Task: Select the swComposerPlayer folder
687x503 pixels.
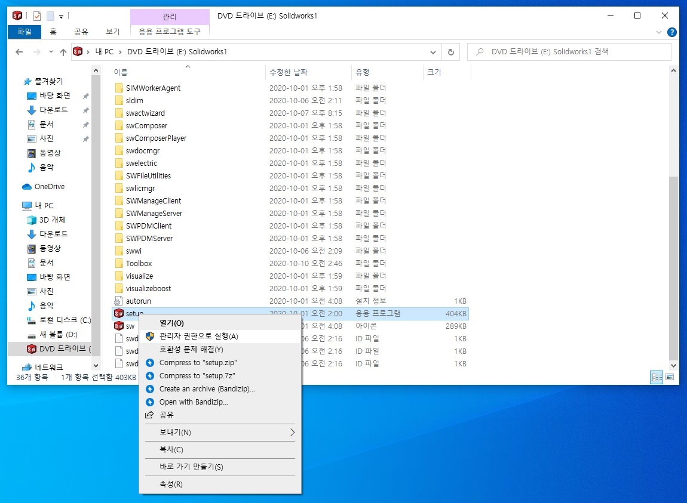Action: tap(156, 138)
